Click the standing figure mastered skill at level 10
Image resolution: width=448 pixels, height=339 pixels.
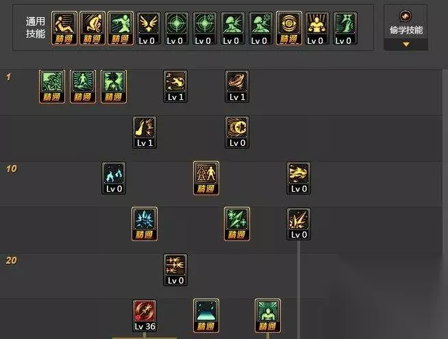(x=206, y=178)
